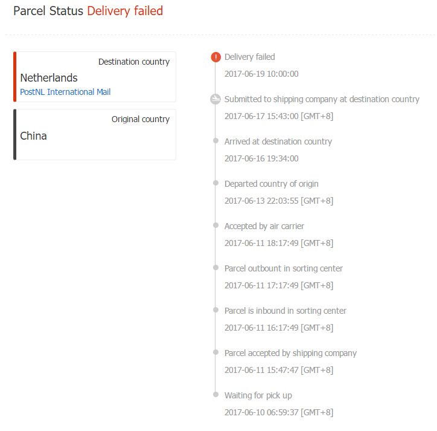Select the Parcel is inbound marker dot
This screenshot has height=431, width=437.
215,310
